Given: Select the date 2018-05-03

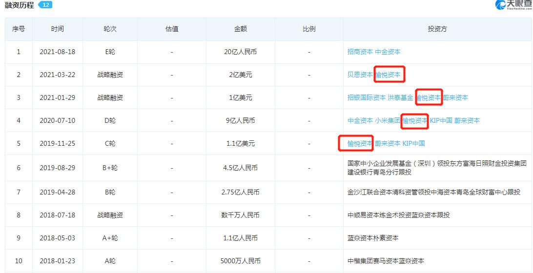Looking at the screenshot, I should tap(58, 238).
